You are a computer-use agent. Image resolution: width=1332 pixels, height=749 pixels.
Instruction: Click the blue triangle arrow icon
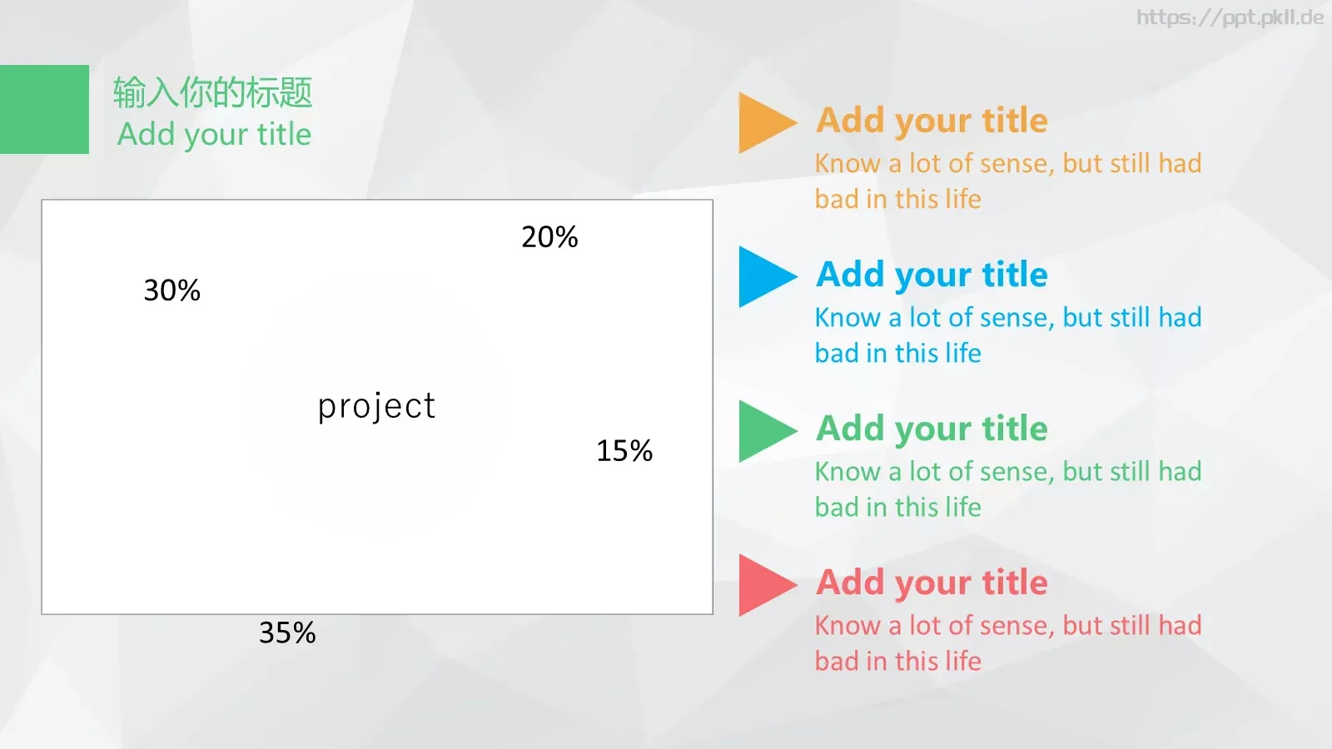click(x=767, y=277)
